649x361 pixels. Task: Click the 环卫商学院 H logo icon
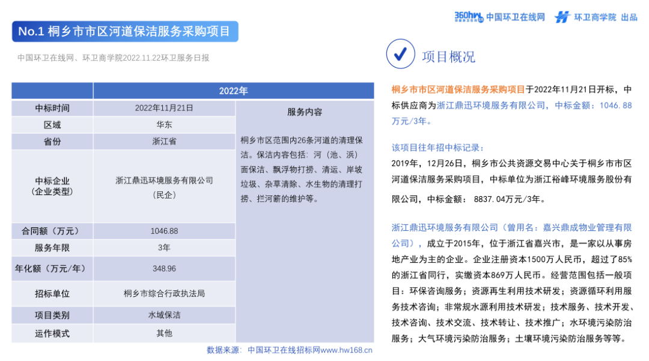pyautogui.click(x=562, y=17)
